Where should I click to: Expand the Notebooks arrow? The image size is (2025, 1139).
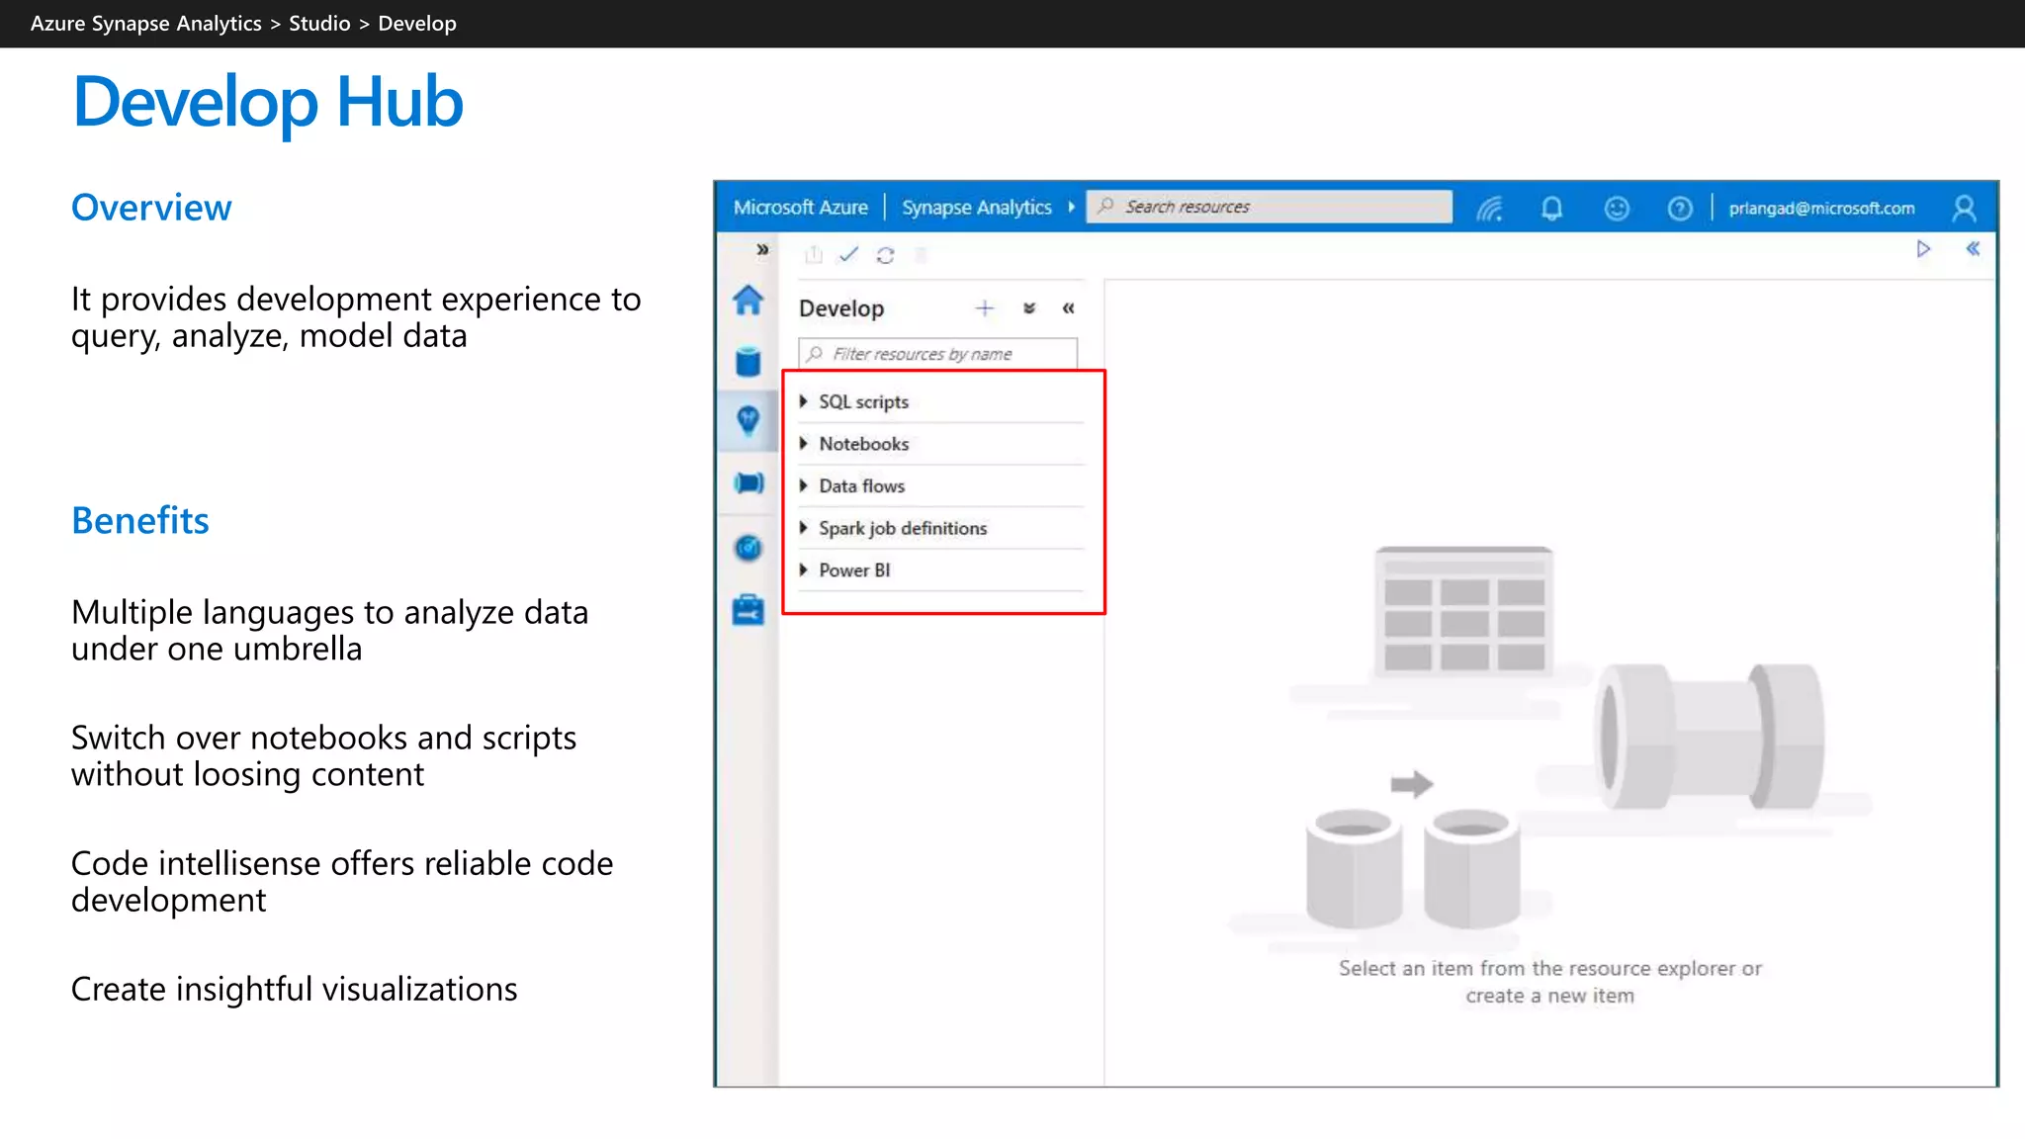(804, 444)
